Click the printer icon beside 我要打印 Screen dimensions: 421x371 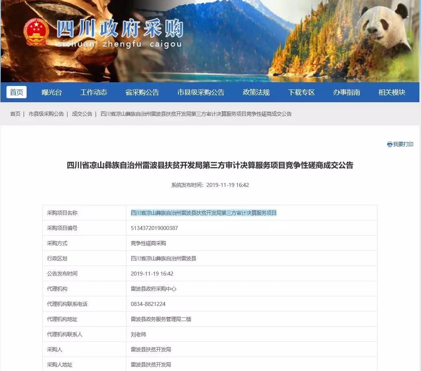point(389,145)
